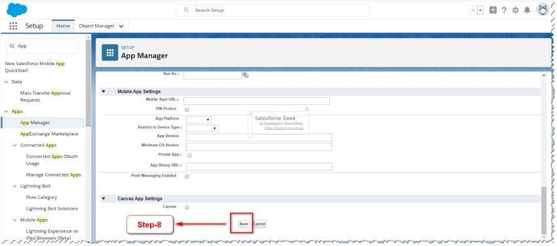Open Connected Apps OAuth Usage
The image size is (557, 246).
[x=52, y=160]
